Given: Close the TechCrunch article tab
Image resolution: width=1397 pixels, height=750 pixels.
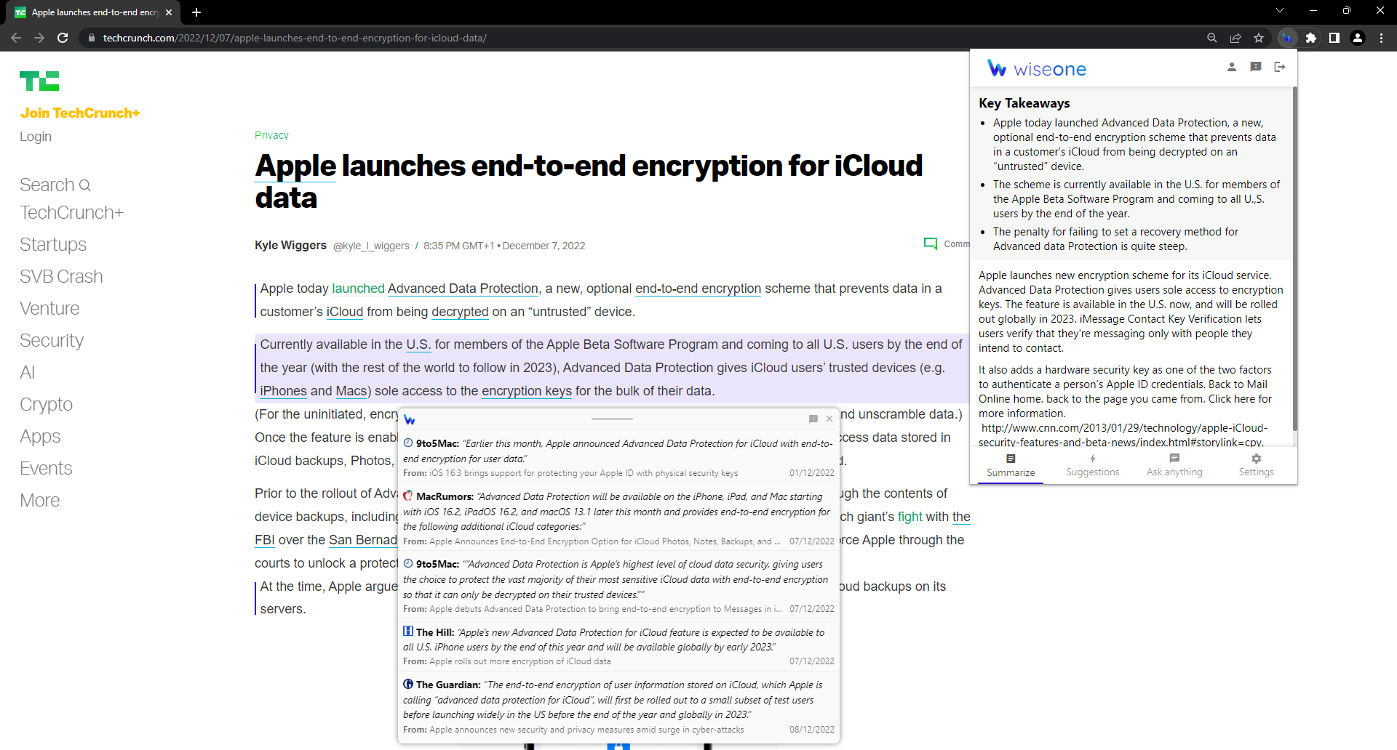Looking at the screenshot, I should tap(169, 12).
